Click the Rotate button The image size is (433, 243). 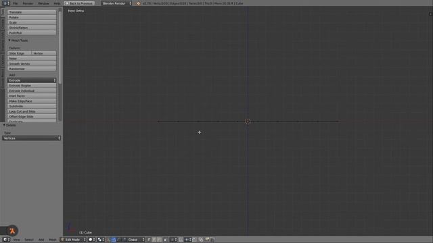(32, 18)
